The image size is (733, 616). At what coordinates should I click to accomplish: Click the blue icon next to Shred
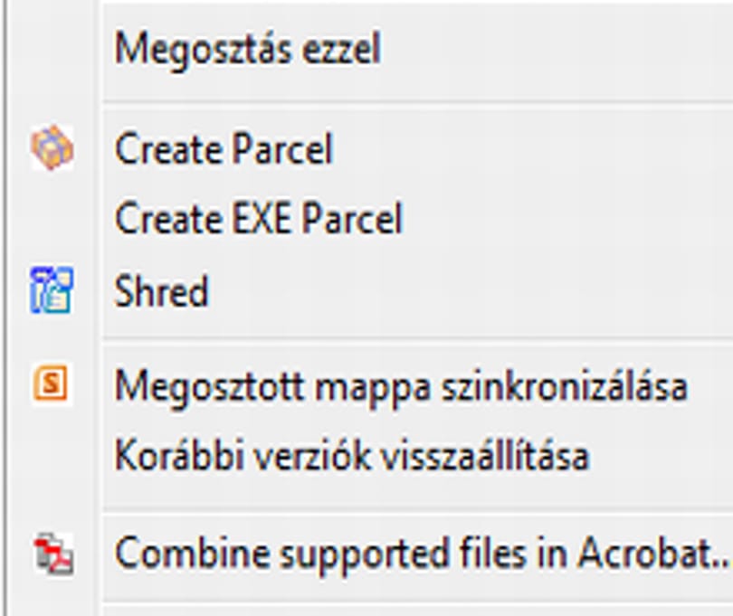tap(52, 290)
